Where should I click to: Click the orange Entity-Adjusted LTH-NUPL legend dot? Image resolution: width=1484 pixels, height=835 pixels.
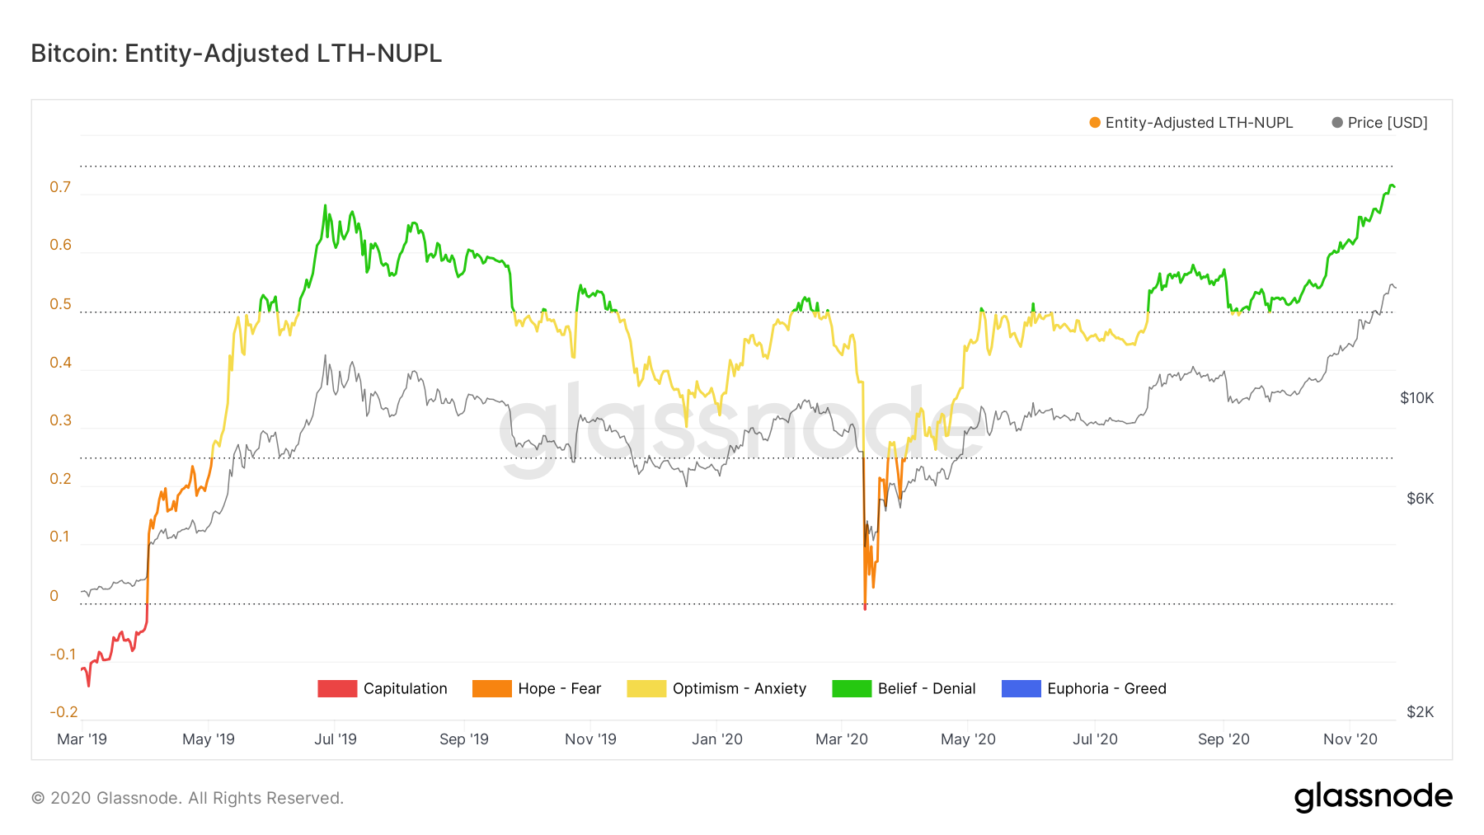[1095, 123]
